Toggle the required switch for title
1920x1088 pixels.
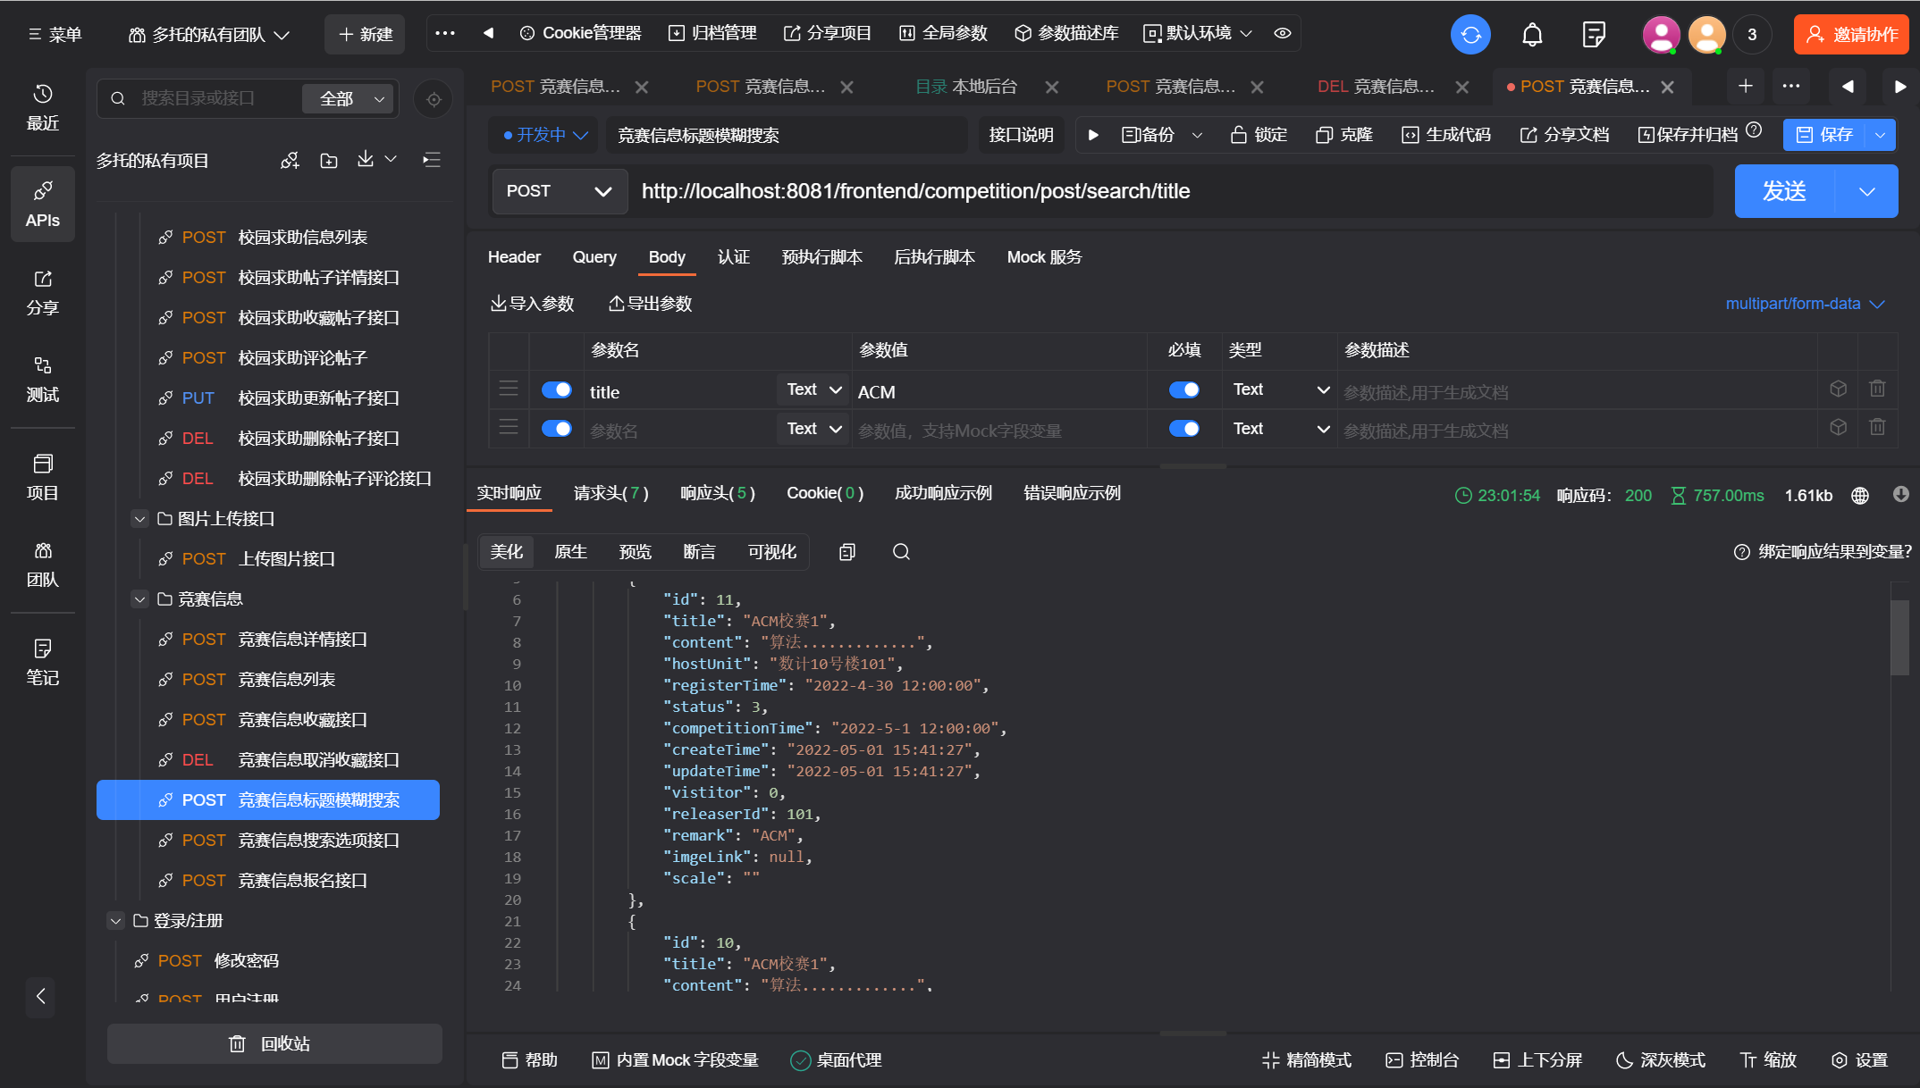click(x=1184, y=389)
